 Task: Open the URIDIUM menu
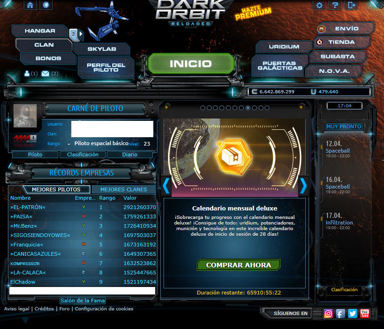pyautogui.click(x=284, y=47)
